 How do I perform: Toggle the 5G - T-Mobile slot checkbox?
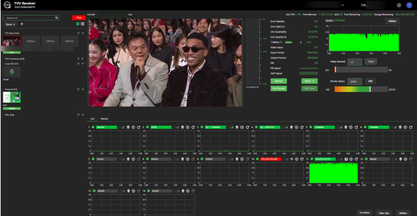pyautogui.click(x=202, y=127)
